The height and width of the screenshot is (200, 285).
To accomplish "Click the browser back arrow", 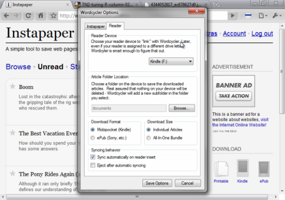I will (6, 16).
